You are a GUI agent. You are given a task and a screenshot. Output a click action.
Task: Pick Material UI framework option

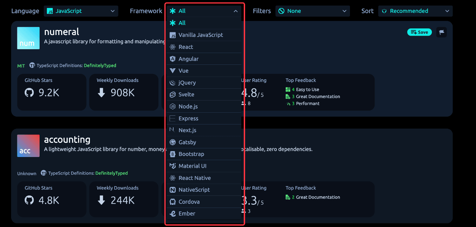coord(204,166)
